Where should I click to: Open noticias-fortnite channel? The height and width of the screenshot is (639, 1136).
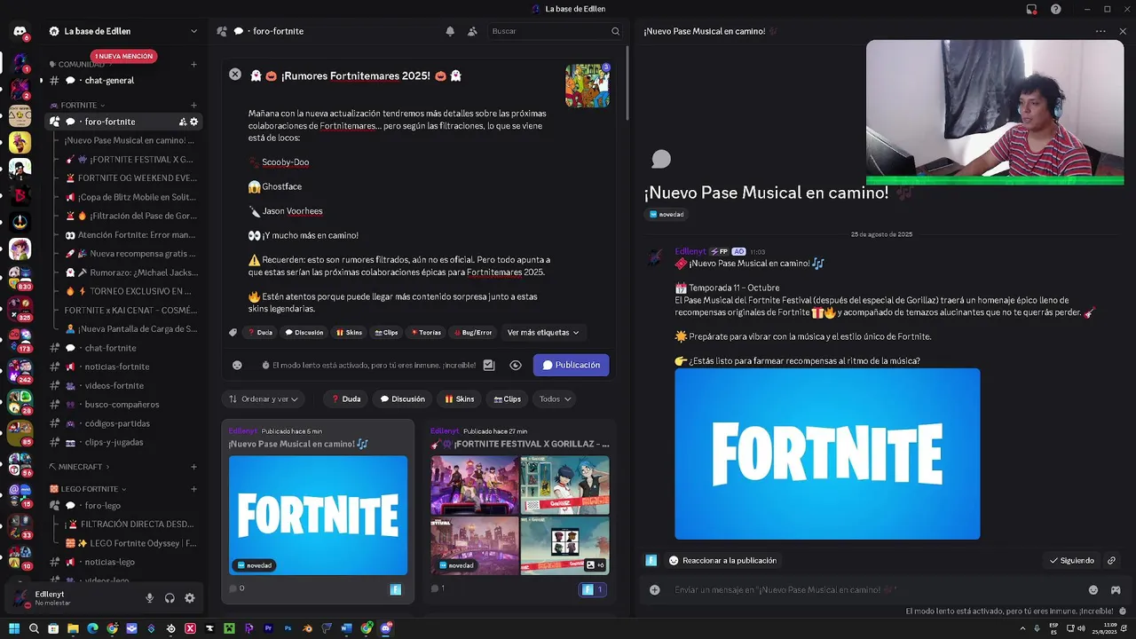tap(124, 367)
